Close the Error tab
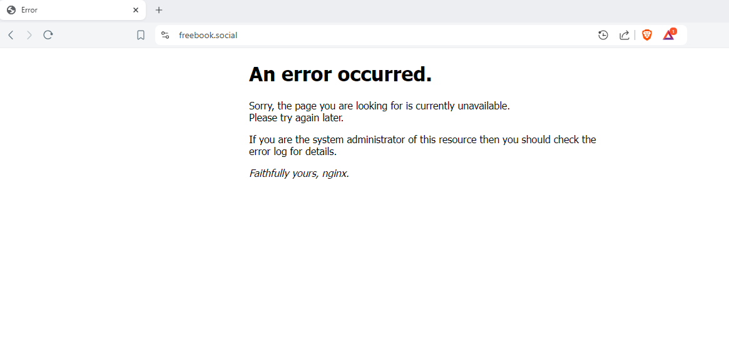Viewport: 729px width, 337px height. (136, 10)
